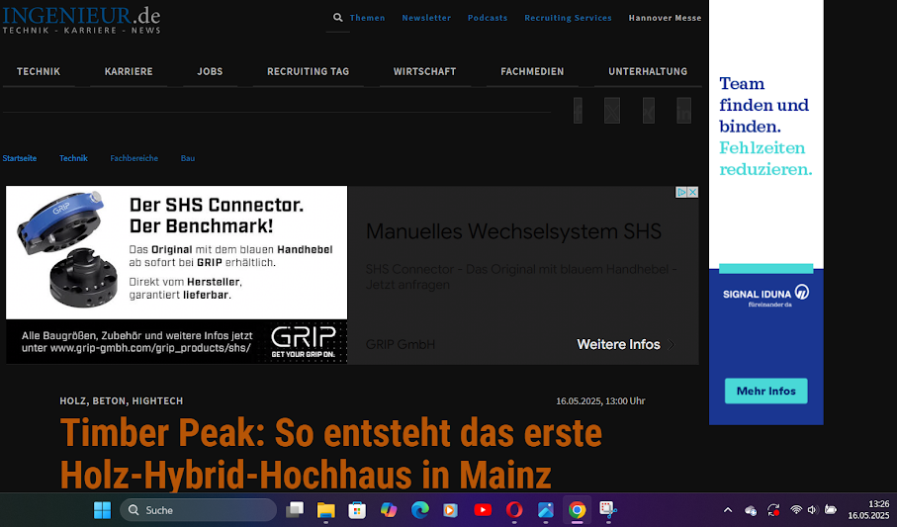Click the SHS Connector ad image
This screenshot has height=527, width=897.
tap(176, 275)
